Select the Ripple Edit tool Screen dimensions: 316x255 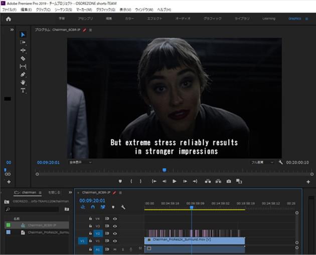point(23,50)
